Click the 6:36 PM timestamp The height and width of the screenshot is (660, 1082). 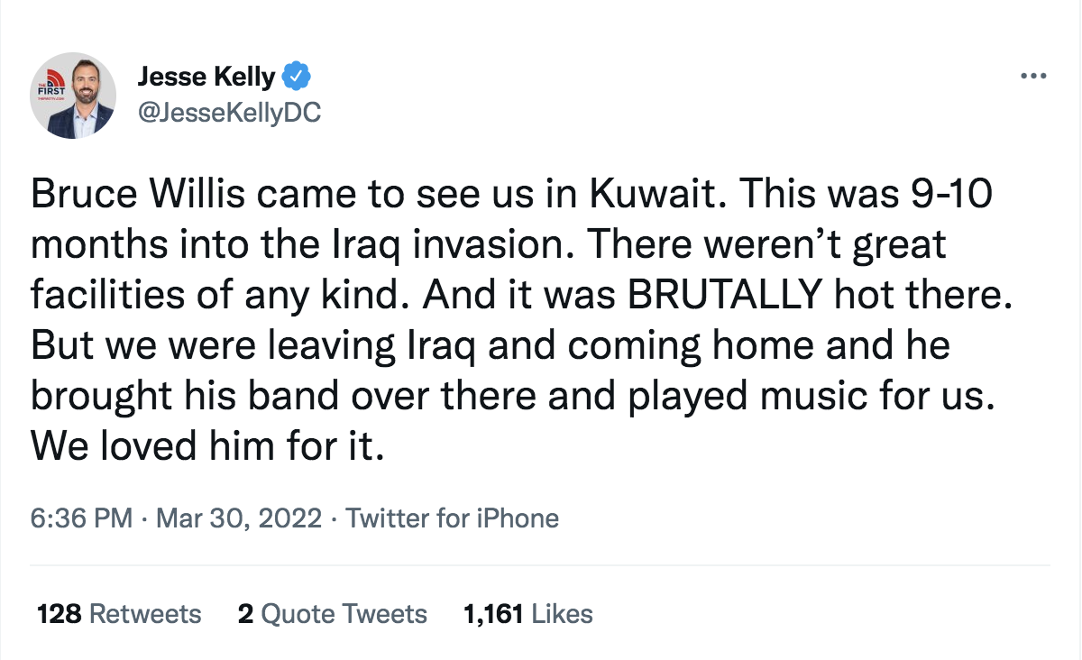point(82,518)
